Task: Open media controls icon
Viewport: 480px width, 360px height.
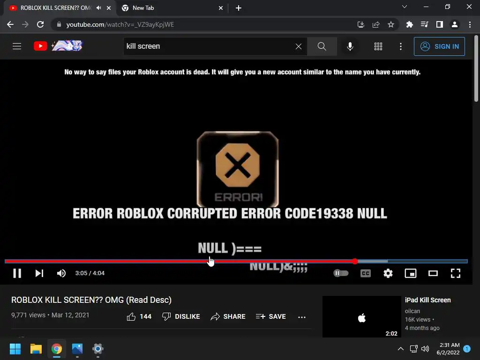Action: (424, 24)
